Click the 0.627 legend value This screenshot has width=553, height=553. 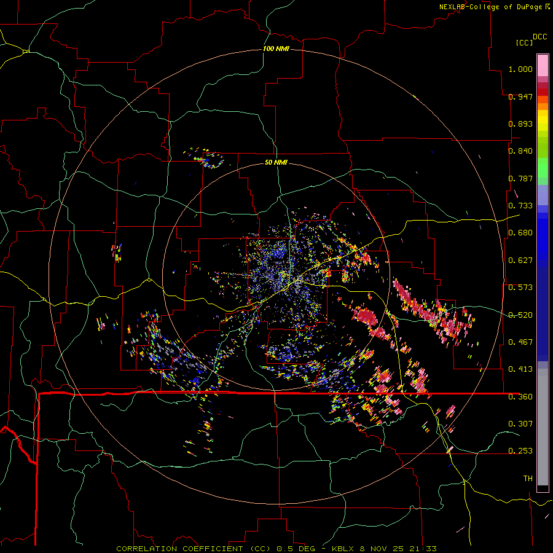pos(520,261)
